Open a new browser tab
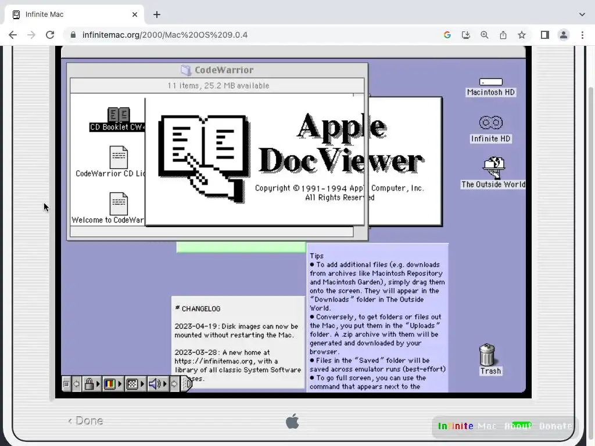Screen dimensions: 595x446 point(157,15)
